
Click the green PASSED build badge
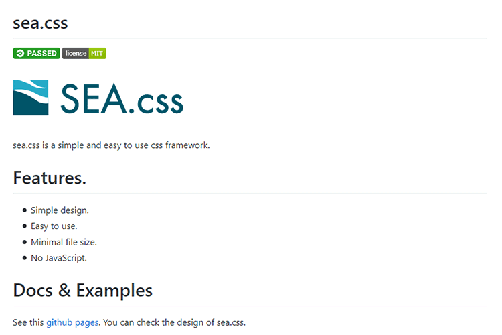tap(36, 54)
